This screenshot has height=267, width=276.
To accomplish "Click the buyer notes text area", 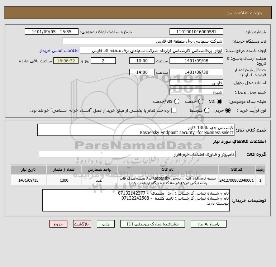I will pos(136,200).
